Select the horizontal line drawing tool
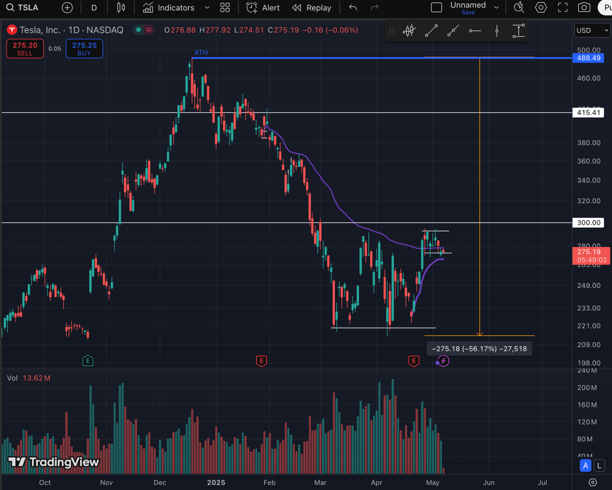 tap(475, 31)
